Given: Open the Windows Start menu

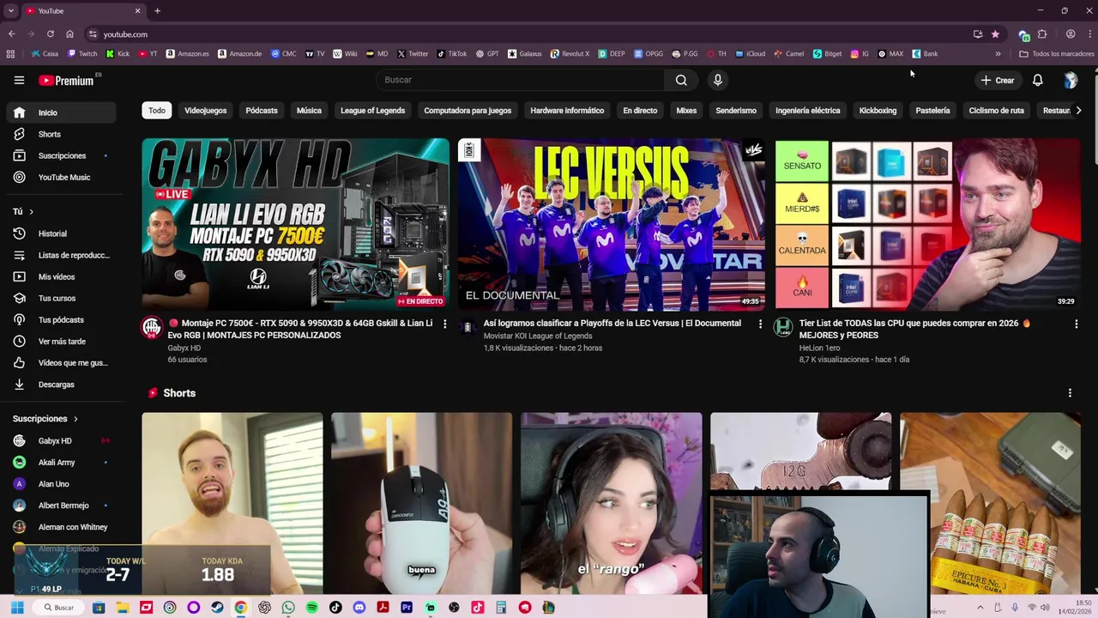Looking at the screenshot, I should tap(16, 607).
